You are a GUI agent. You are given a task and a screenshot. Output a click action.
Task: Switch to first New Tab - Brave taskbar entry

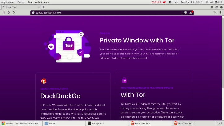tap(151, 123)
